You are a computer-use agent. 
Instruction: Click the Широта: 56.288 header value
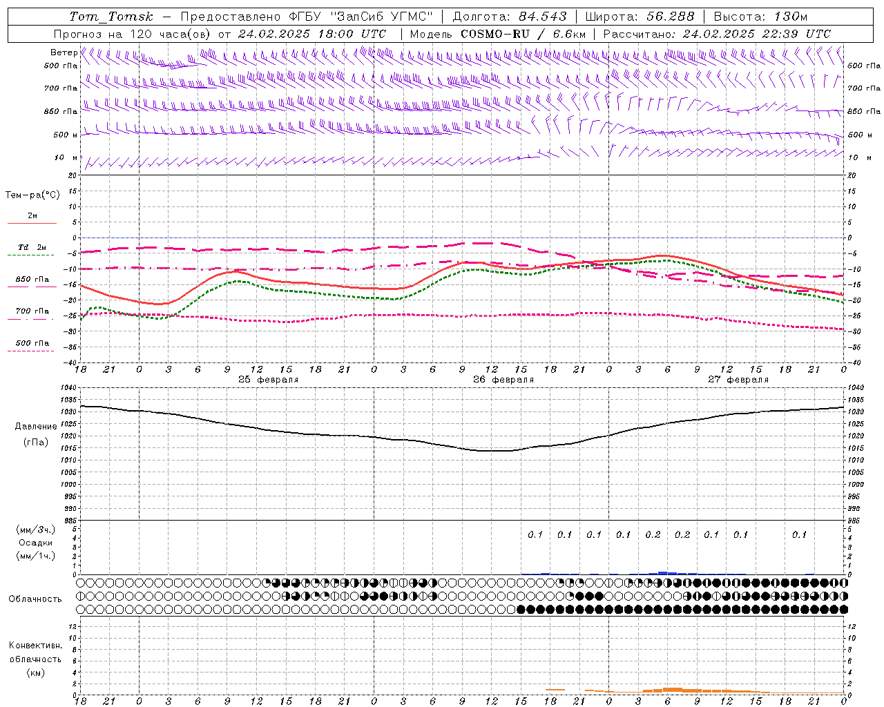point(640,17)
